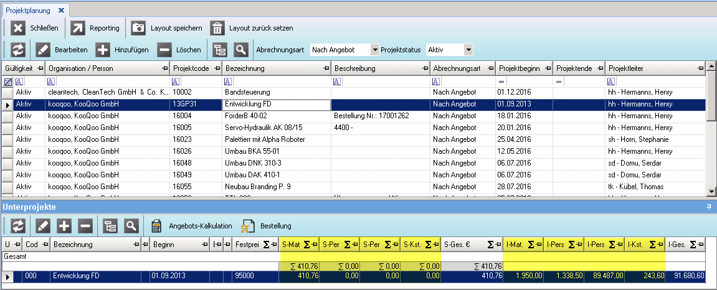The width and height of the screenshot is (717, 290).
Task: Expand the Abrechnungsart dropdown
Action: pyautogui.click(x=374, y=50)
